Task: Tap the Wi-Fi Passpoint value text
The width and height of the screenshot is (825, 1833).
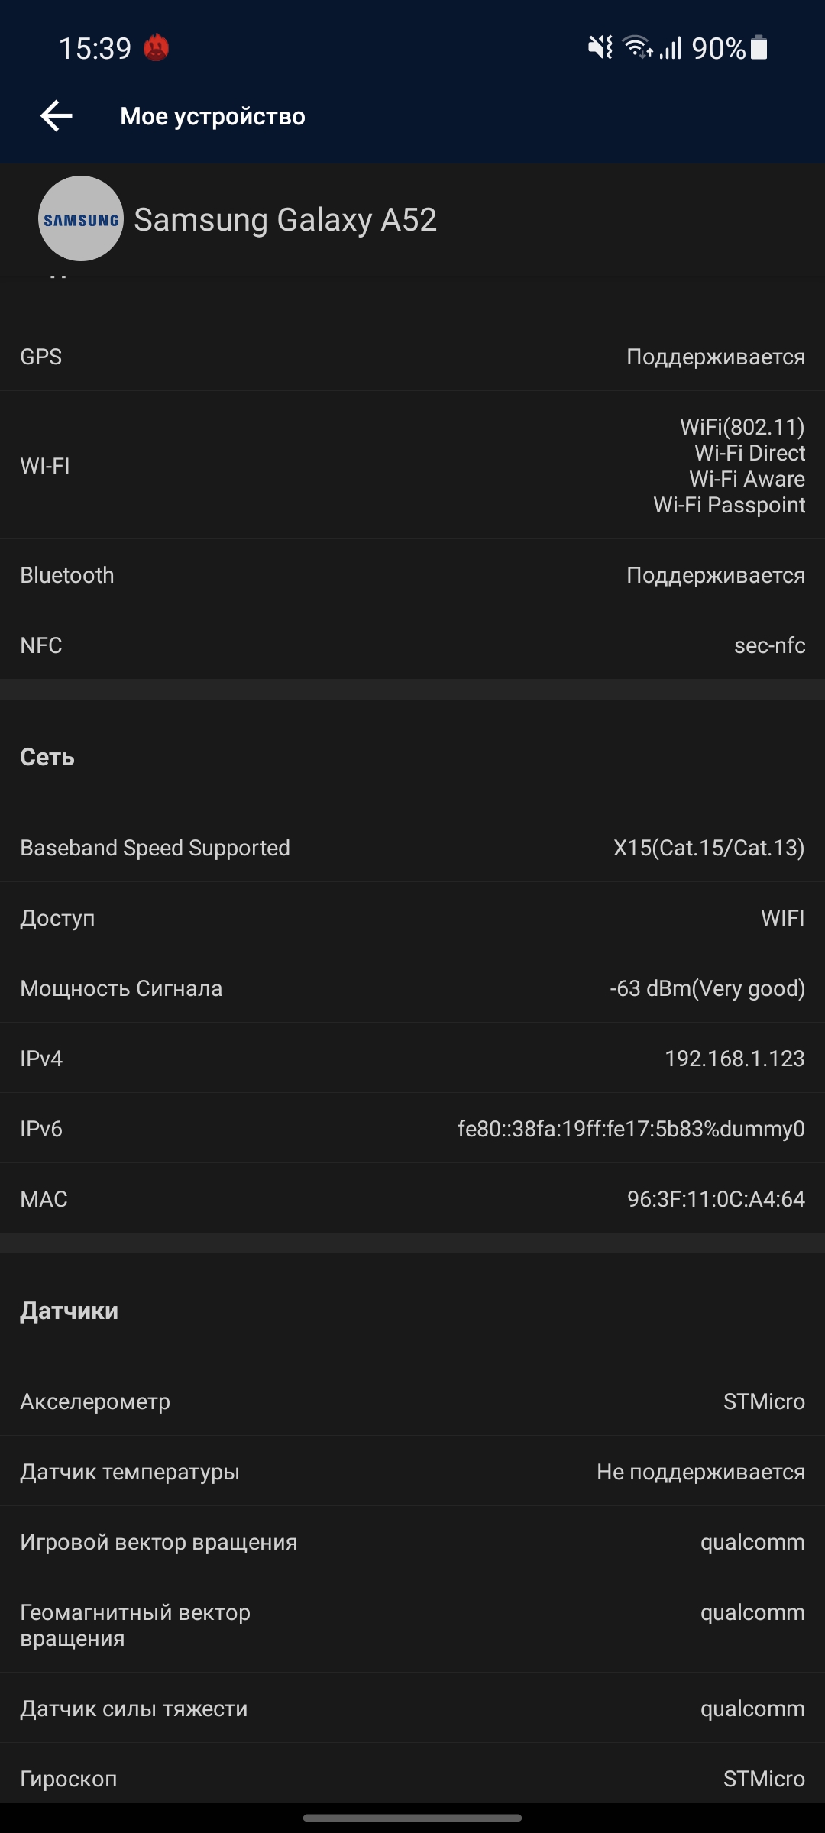Action: click(x=729, y=506)
